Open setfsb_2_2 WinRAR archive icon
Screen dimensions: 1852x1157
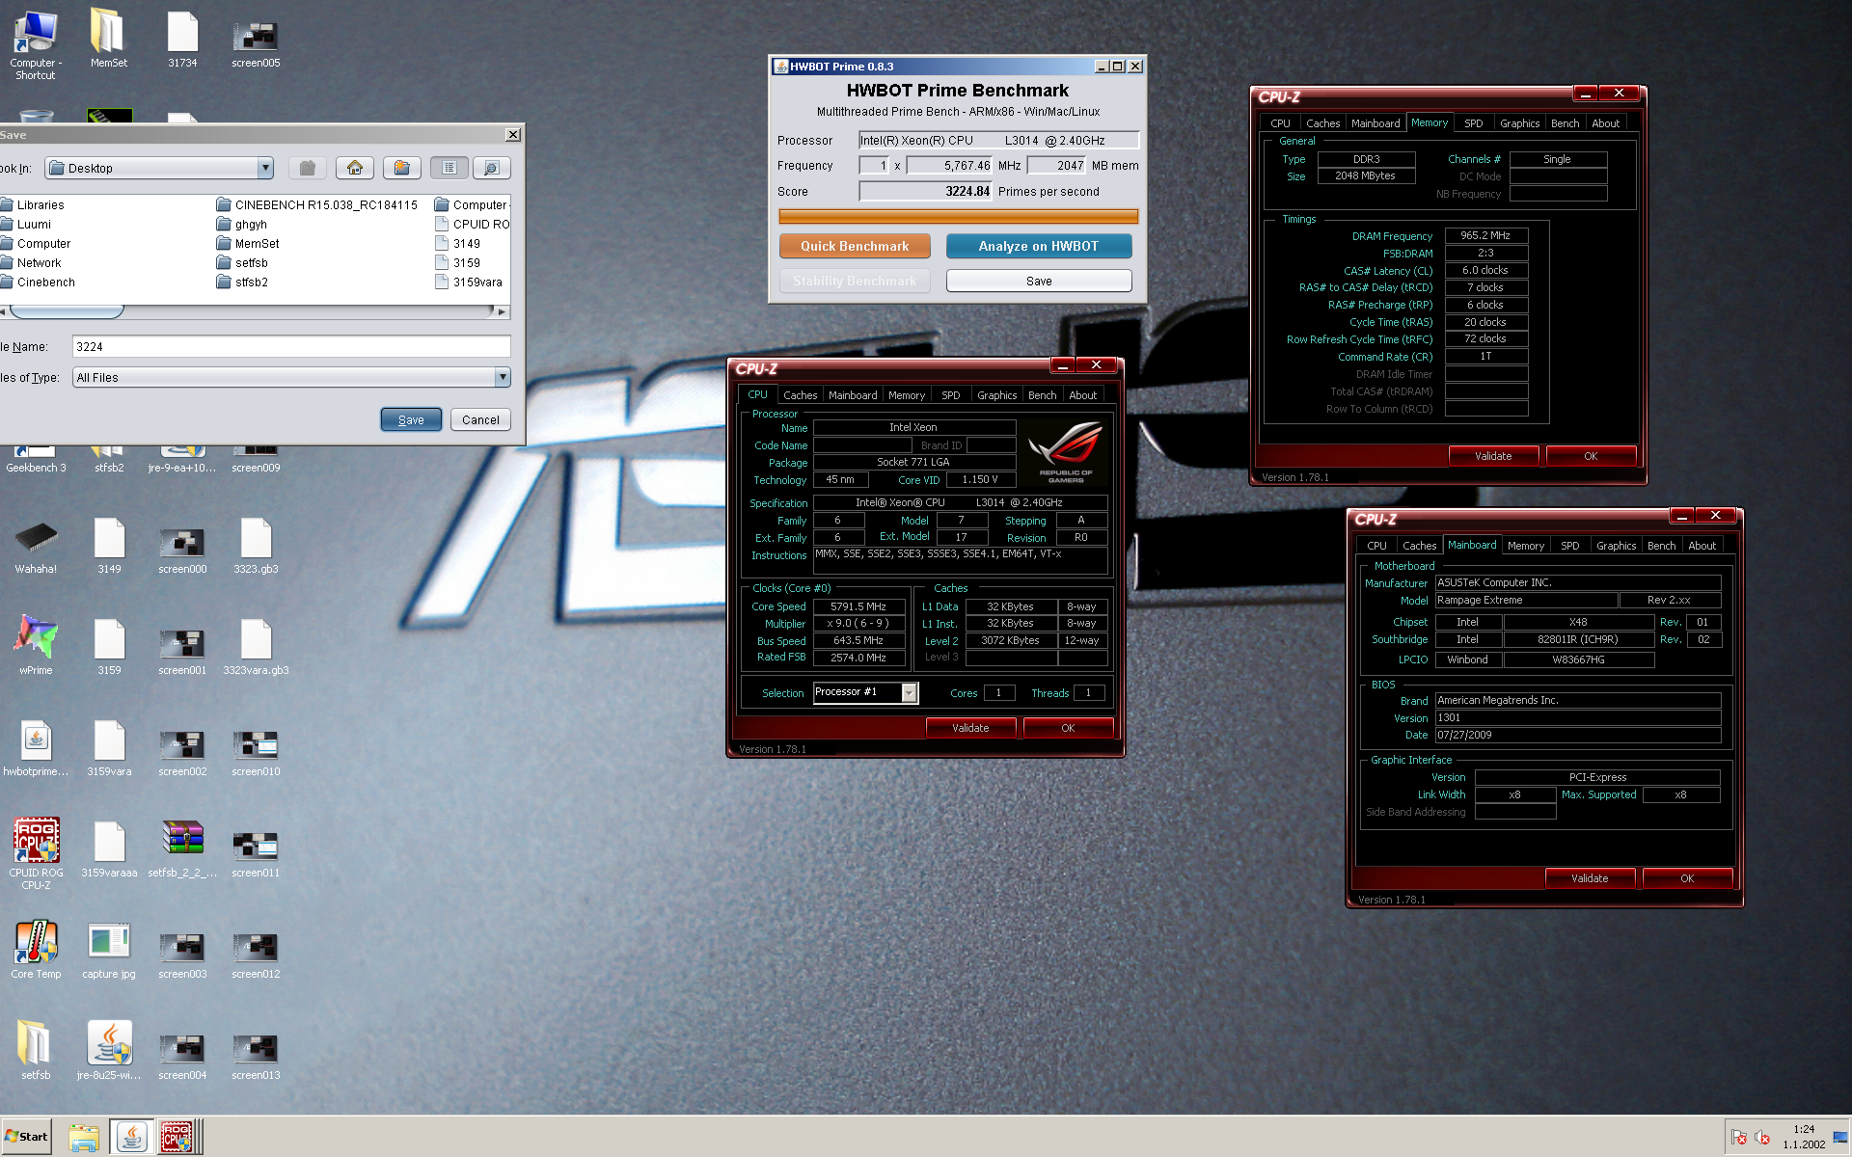pos(182,848)
